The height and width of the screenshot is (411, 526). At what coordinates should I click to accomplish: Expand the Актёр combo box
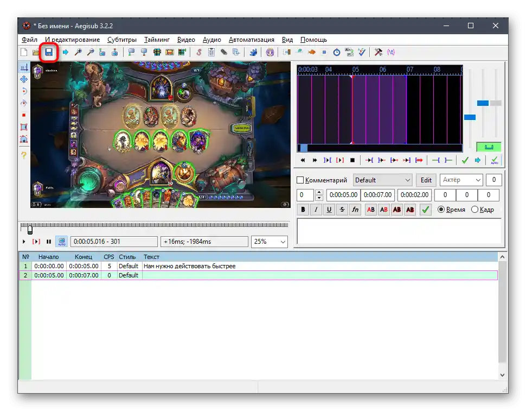(x=461, y=180)
